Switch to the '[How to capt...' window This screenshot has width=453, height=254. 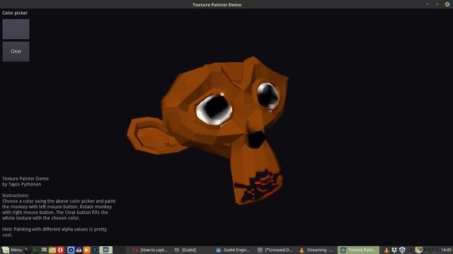(x=150, y=250)
